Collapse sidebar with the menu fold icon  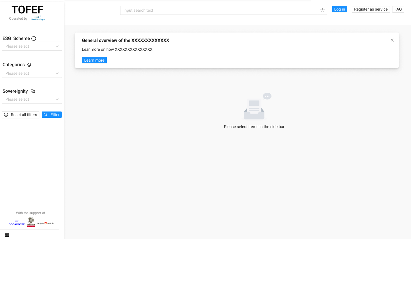tap(7, 235)
